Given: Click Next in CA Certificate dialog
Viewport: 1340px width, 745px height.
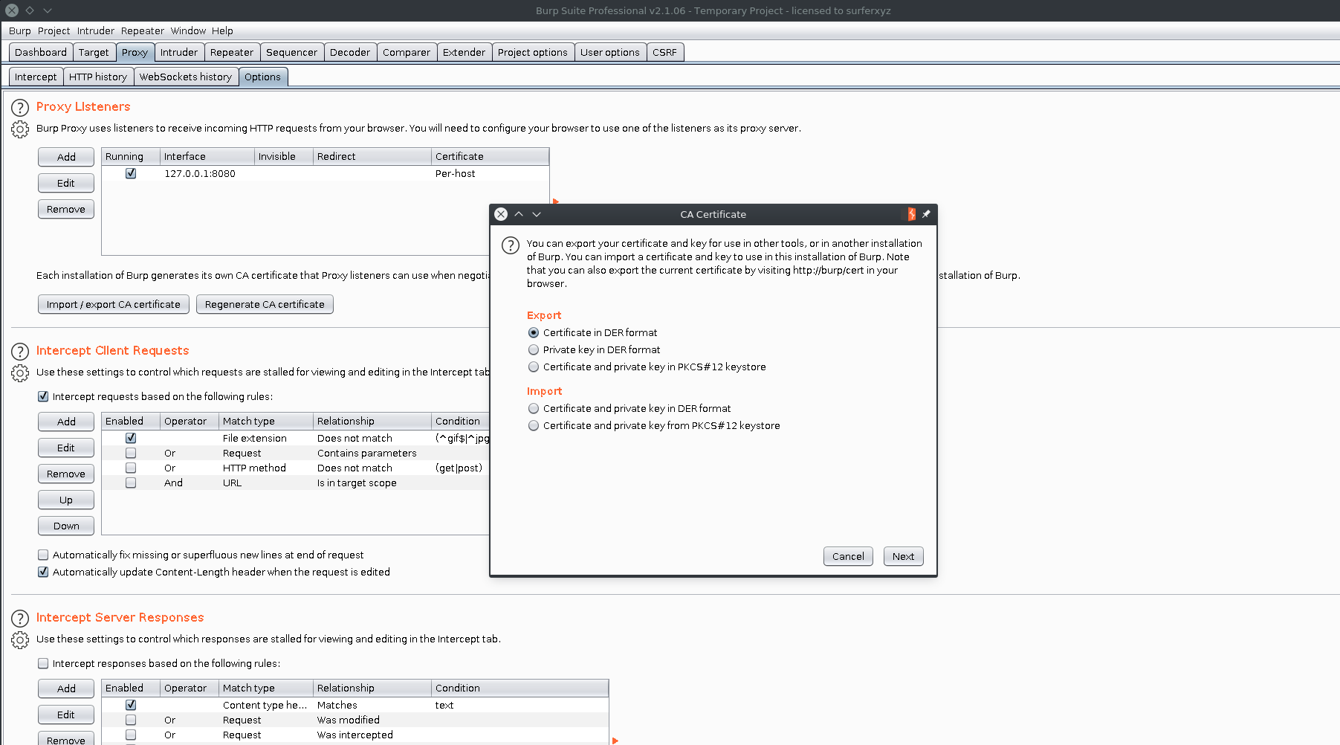Looking at the screenshot, I should tap(903, 556).
